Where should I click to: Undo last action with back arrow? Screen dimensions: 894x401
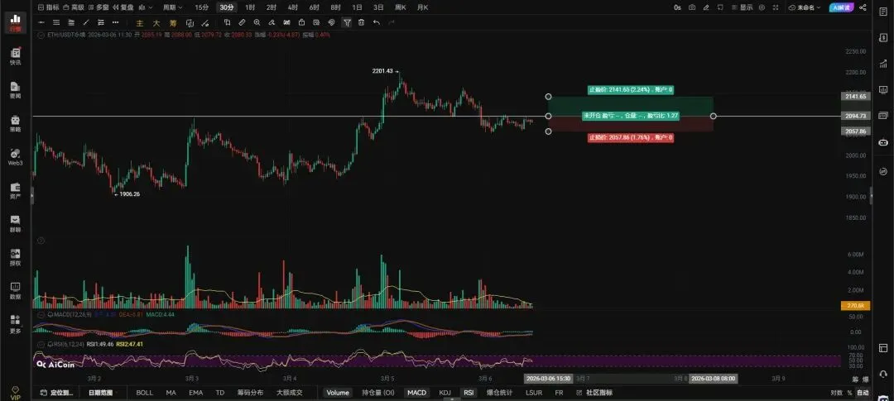(x=377, y=22)
